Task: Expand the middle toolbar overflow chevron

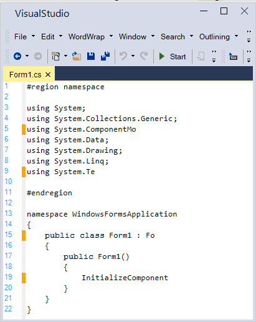Action: tap(214, 56)
